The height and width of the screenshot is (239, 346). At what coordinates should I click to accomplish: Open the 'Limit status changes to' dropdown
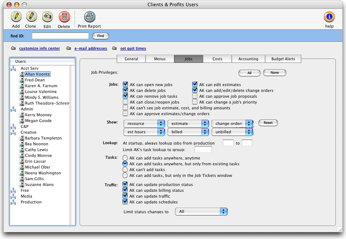(x=201, y=212)
